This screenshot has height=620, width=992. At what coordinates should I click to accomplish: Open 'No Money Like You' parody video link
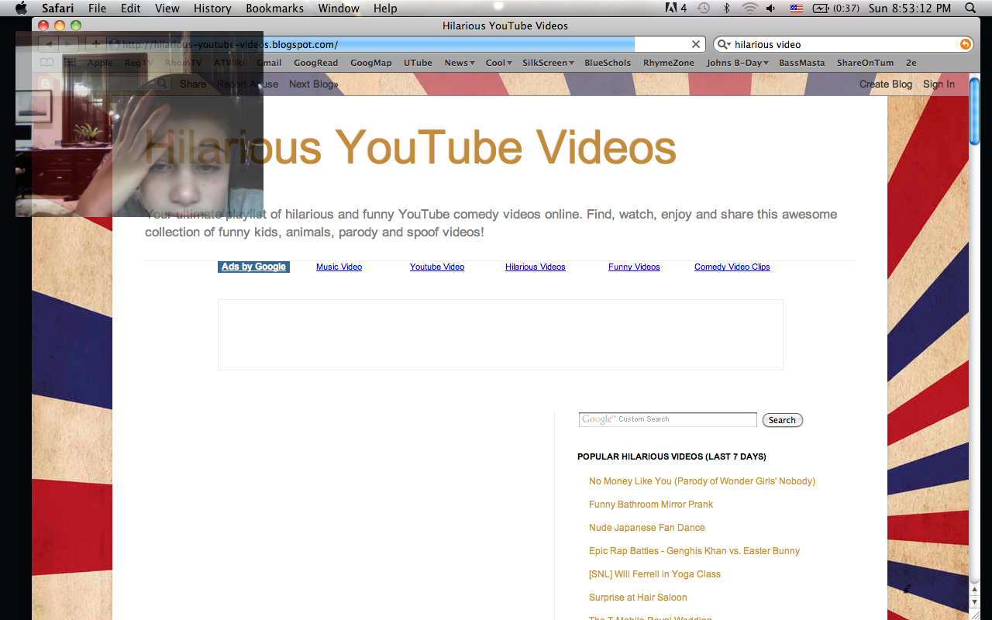click(702, 481)
